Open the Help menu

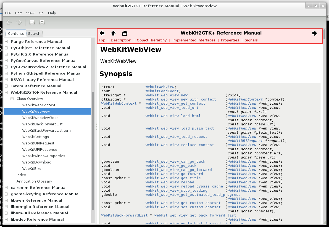click(x=52, y=13)
